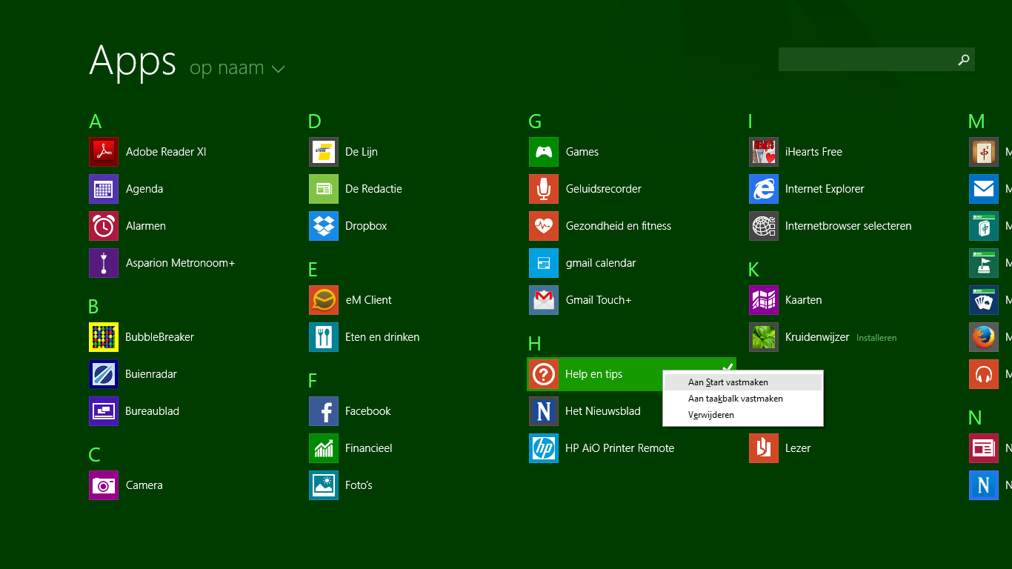The width and height of the screenshot is (1012, 569).
Task: Click the 'Lezer' label text
Action: pos(798,448)
